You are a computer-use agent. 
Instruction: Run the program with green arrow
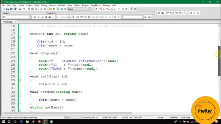[54, 9]
